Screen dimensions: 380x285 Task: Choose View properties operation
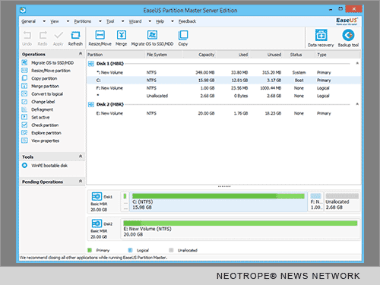coord(45,141)
